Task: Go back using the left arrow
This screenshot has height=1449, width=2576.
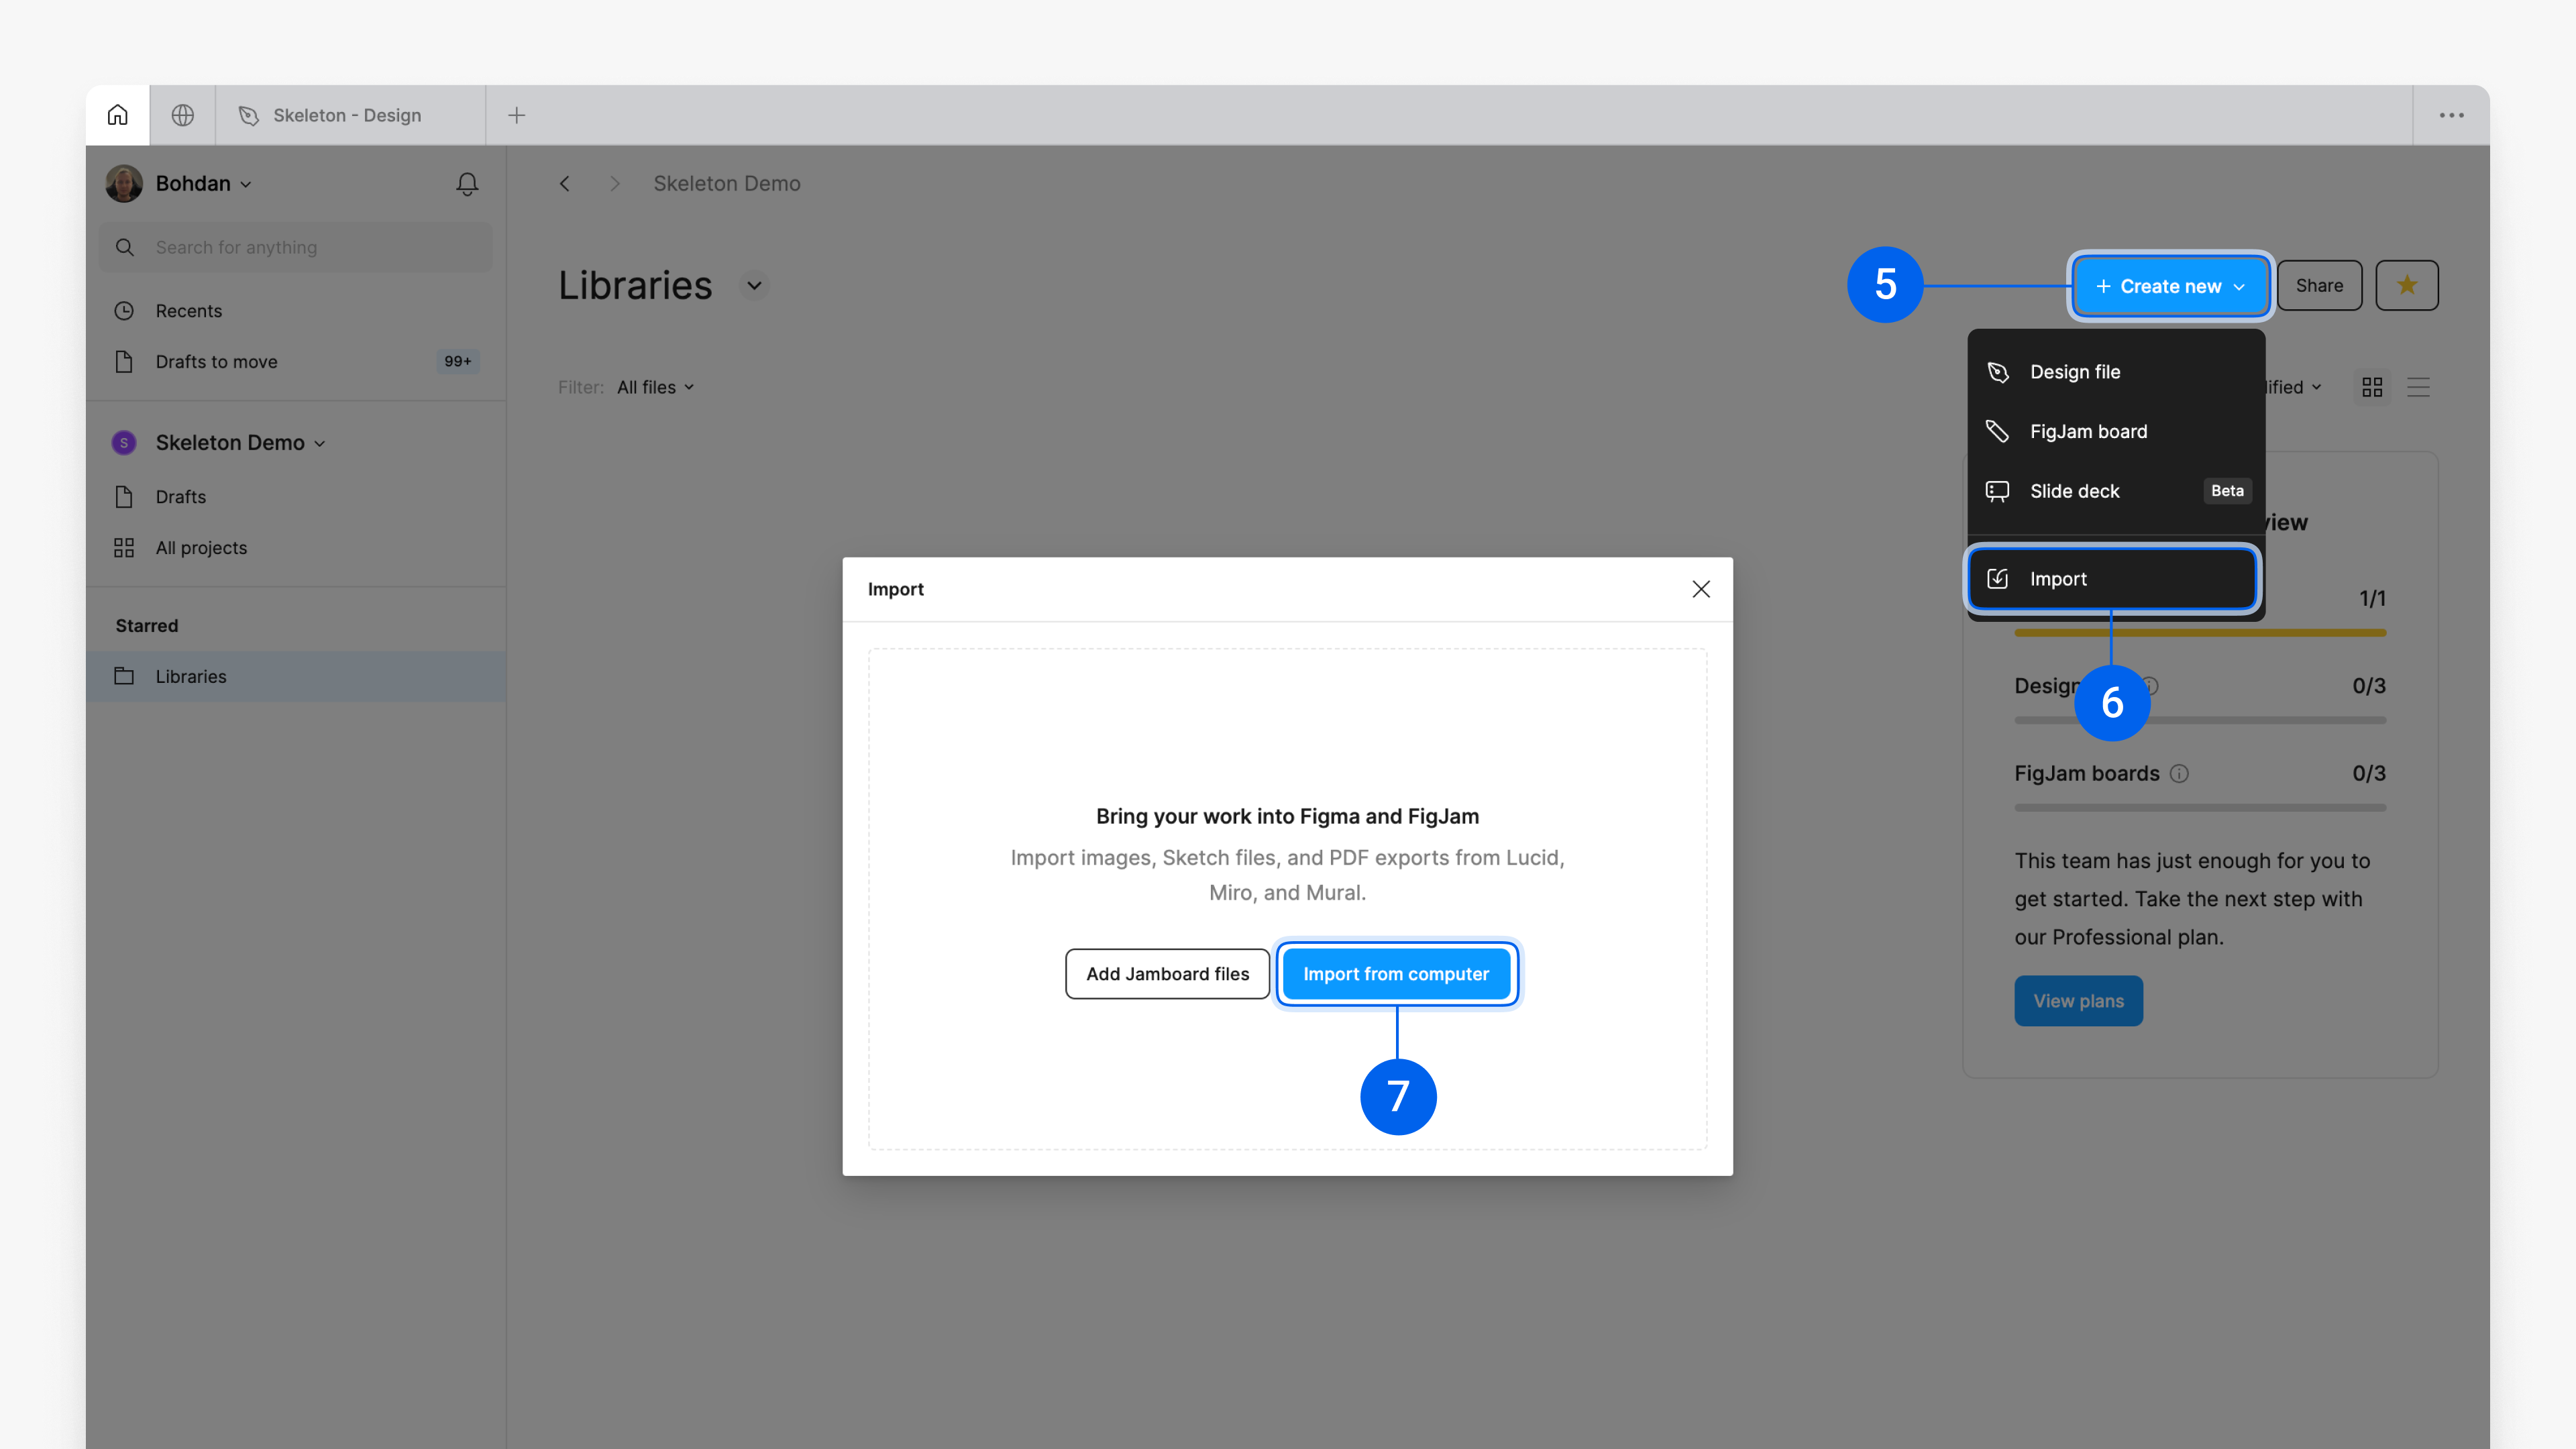Action: coord(565,184)
